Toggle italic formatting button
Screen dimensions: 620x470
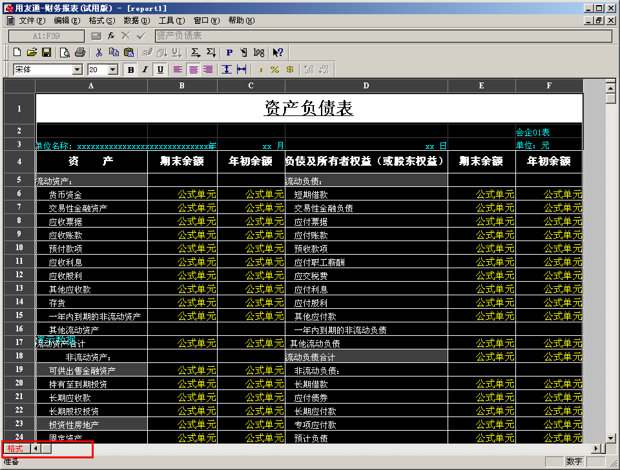point(145,70)
